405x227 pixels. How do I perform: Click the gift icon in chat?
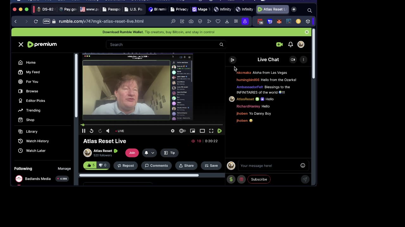point(241,179)
